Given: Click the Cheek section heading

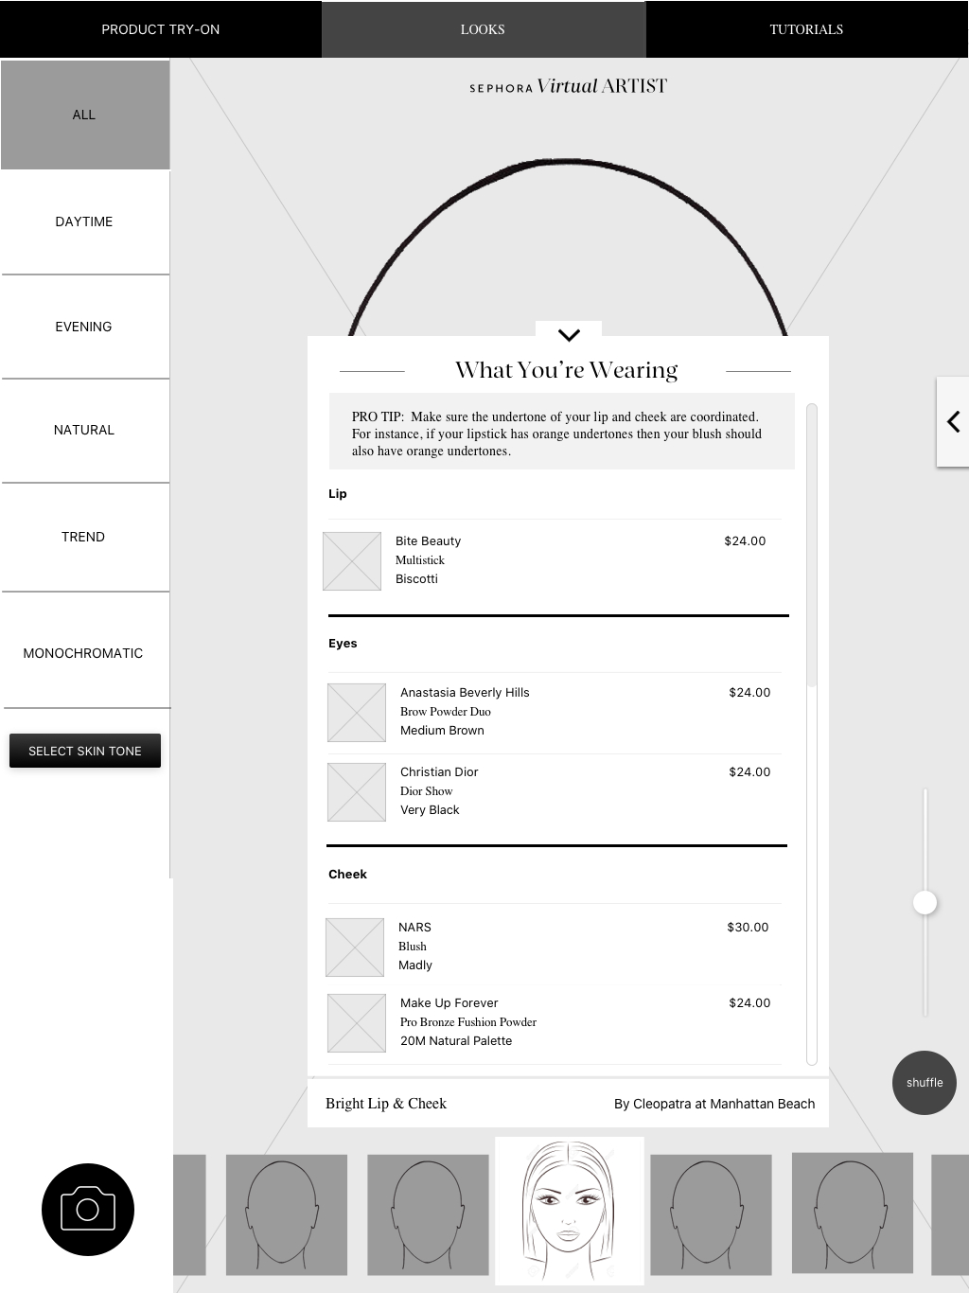Looking at the screenshot, I should tap(347, 875).
